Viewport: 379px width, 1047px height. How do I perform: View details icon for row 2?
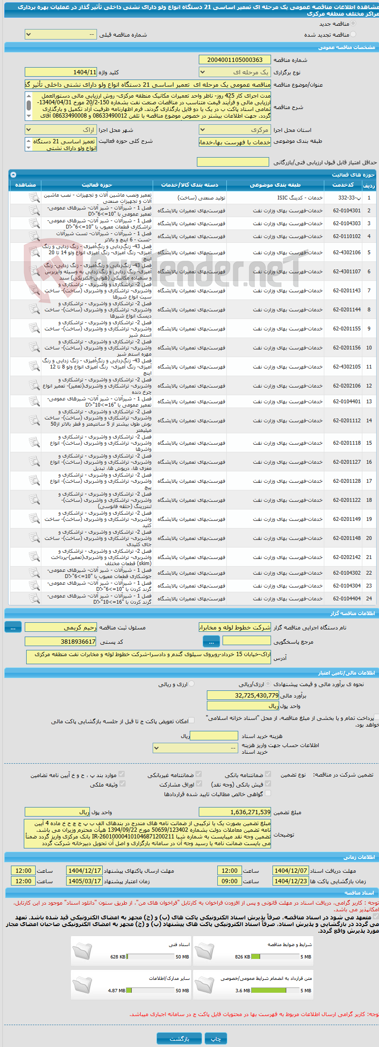pyautogui.click(x=34, y=210)
